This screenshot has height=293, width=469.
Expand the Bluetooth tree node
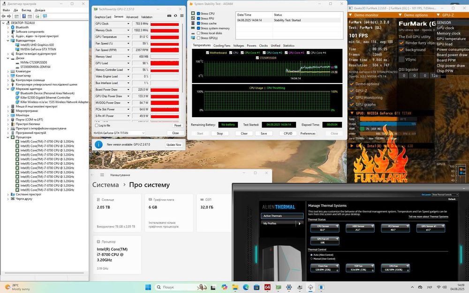(x=8, y=27)
